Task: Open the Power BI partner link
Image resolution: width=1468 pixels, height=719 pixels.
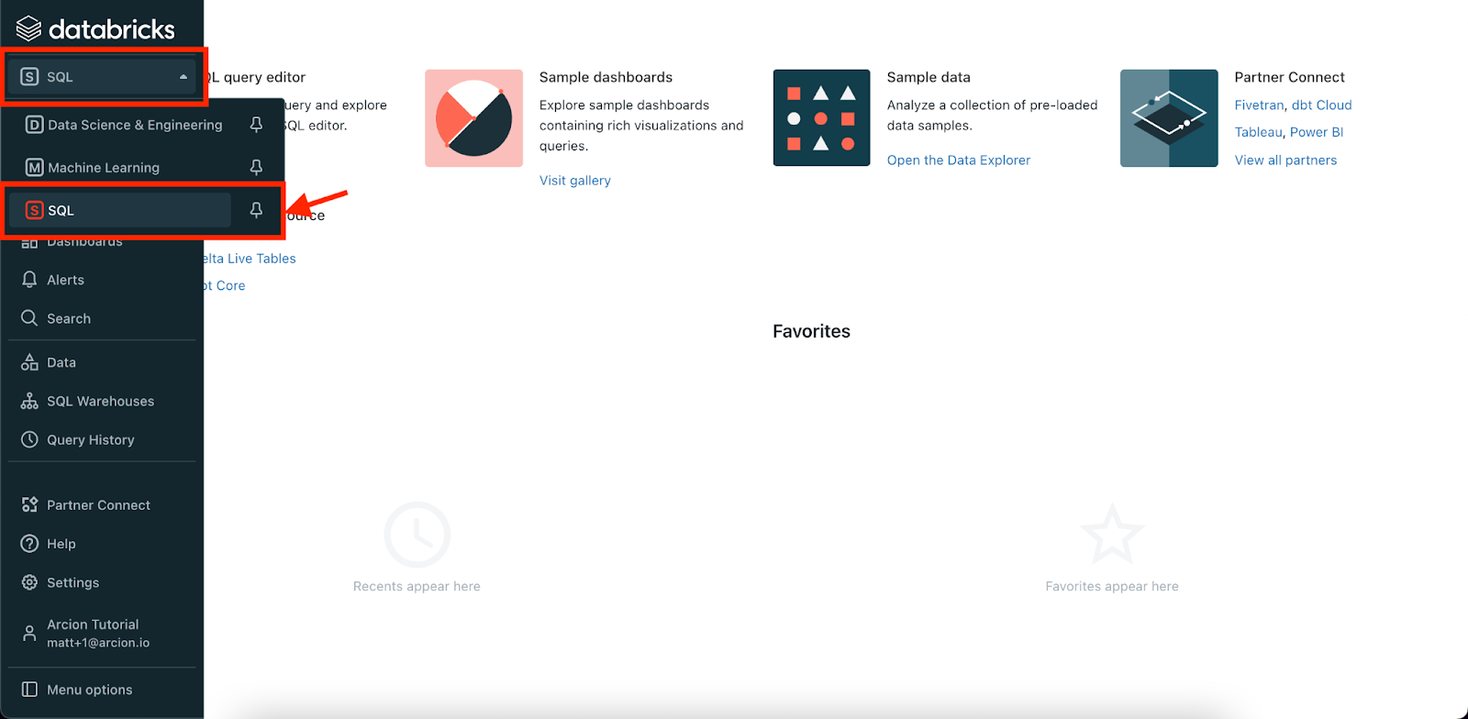Action: [1317, 132]
